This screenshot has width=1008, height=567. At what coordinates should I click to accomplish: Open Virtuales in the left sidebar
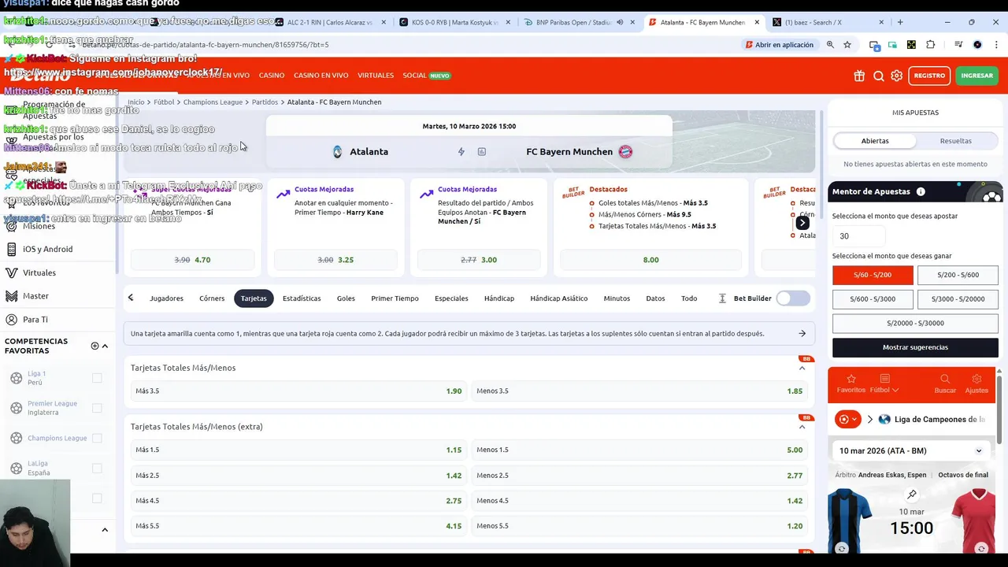[x=39, y=272]
